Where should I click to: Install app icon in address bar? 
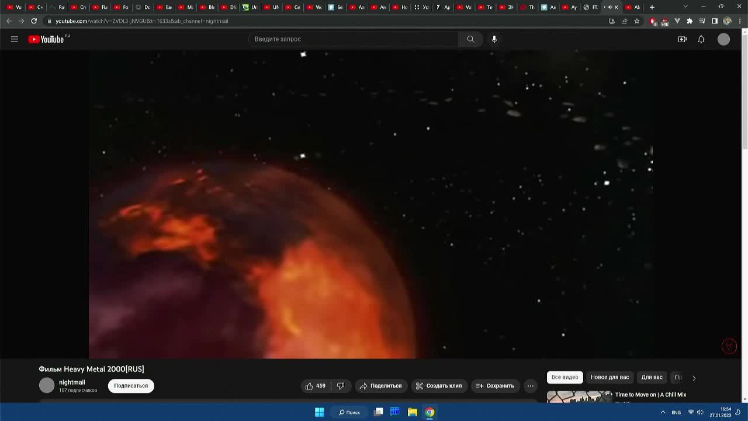coord(612,21)
